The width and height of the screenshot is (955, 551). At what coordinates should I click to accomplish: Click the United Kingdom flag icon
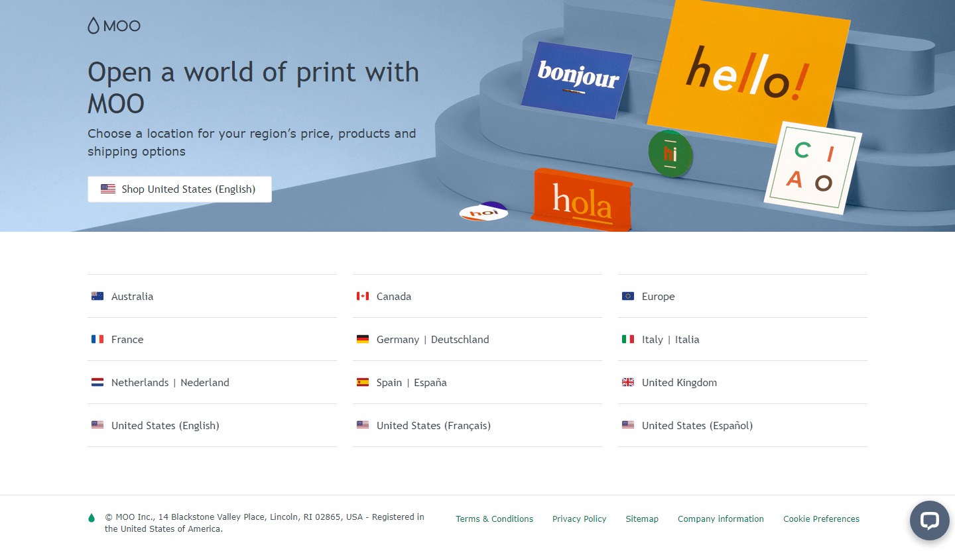point(628,382)
